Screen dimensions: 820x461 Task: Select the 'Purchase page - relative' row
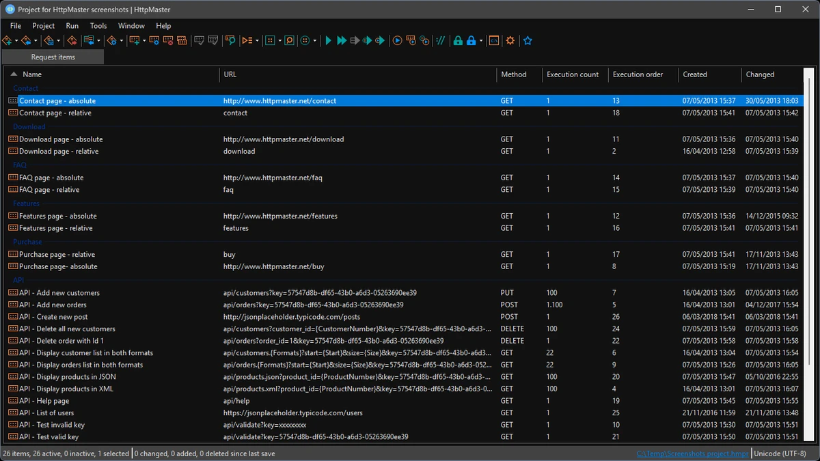(403, 255)
